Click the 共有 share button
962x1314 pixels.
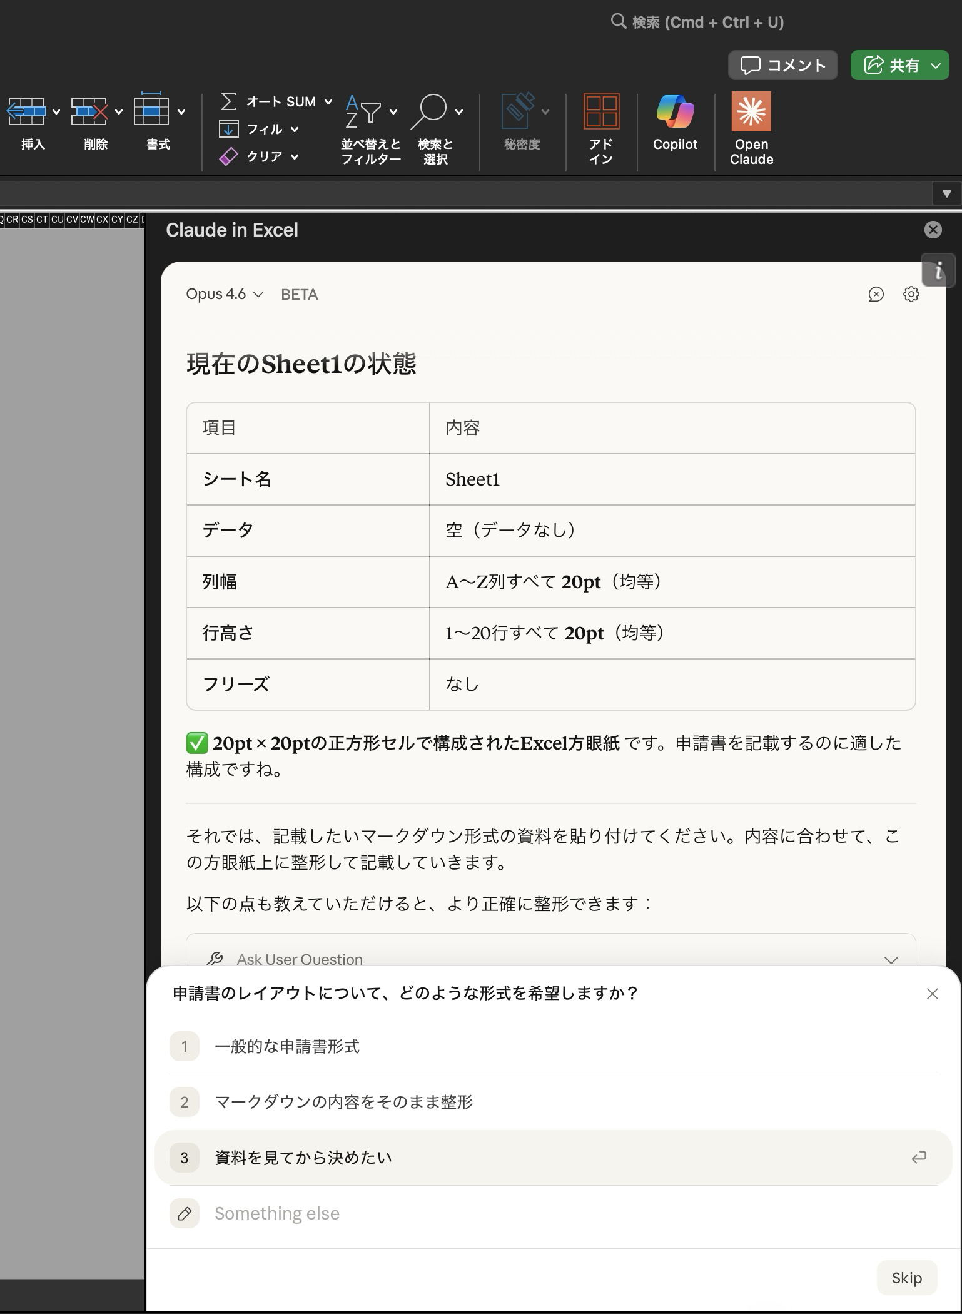coord(899,65)
